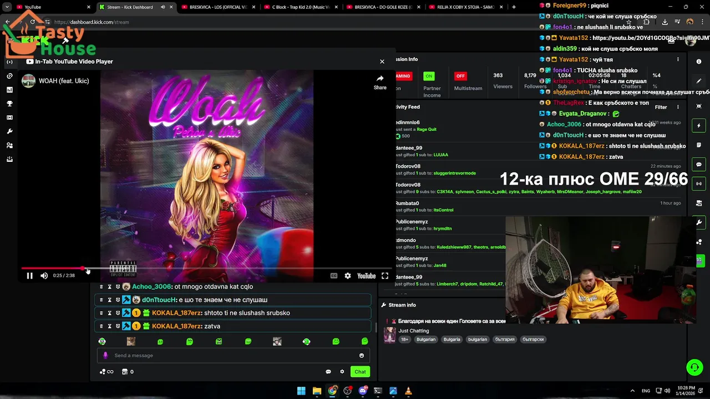Open the WOAH (feat. Ukic) title link

pos(64,81)
